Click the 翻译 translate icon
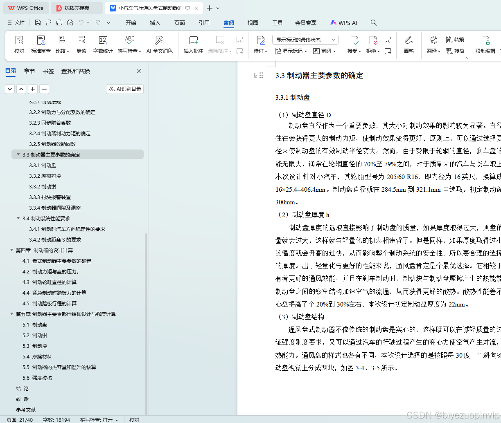Image resolution: width=501 pixels, height=423 pixels. tap(433, 40)
